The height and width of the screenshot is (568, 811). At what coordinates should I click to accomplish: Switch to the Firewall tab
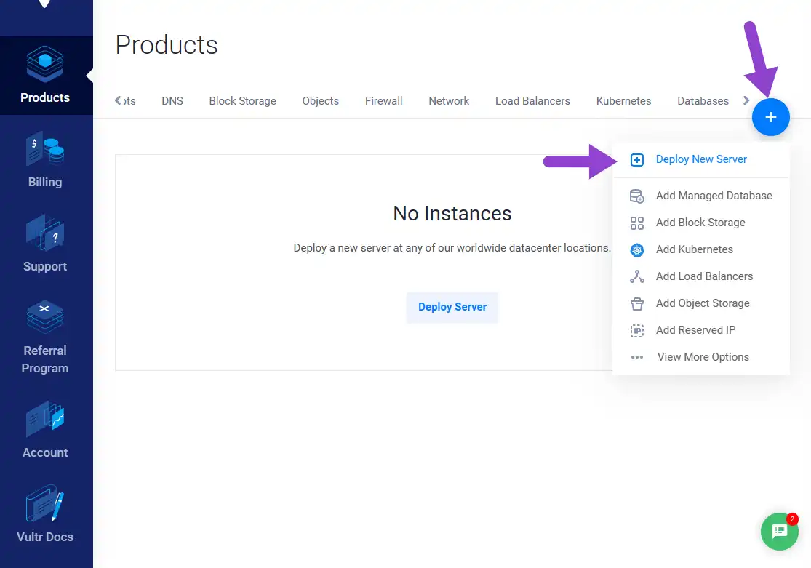384,101
